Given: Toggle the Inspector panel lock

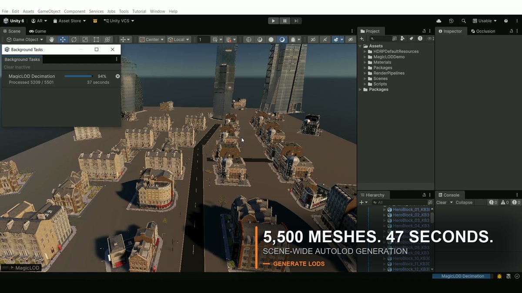Looking at the screenshot, I should point(511,31).
